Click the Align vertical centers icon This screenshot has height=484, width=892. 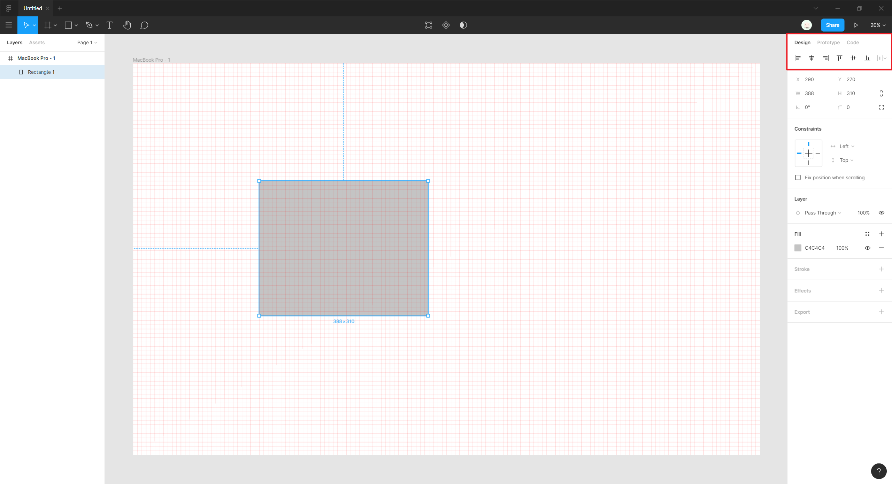[853, 58]
